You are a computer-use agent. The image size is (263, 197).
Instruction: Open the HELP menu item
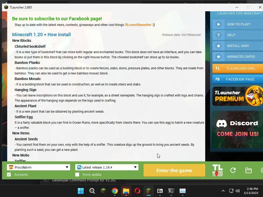[x=238, y=35]
